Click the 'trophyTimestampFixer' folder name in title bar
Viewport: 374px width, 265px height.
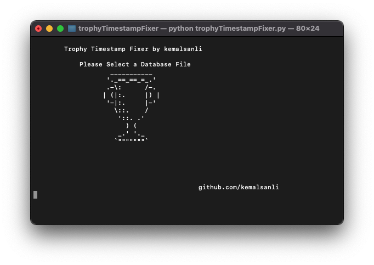click(118, 29)
